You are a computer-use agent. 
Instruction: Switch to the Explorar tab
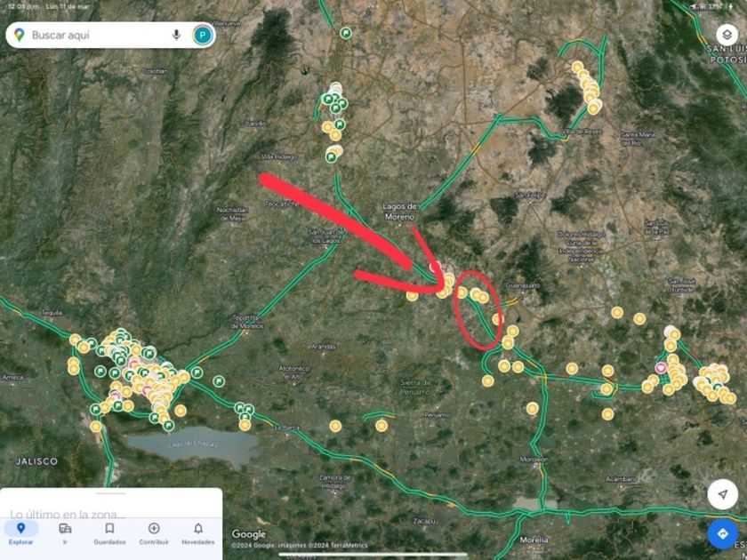point(21,533)
